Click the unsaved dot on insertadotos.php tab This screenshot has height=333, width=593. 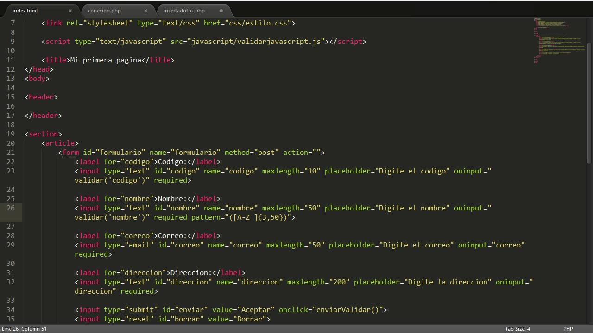pos(221,11)
